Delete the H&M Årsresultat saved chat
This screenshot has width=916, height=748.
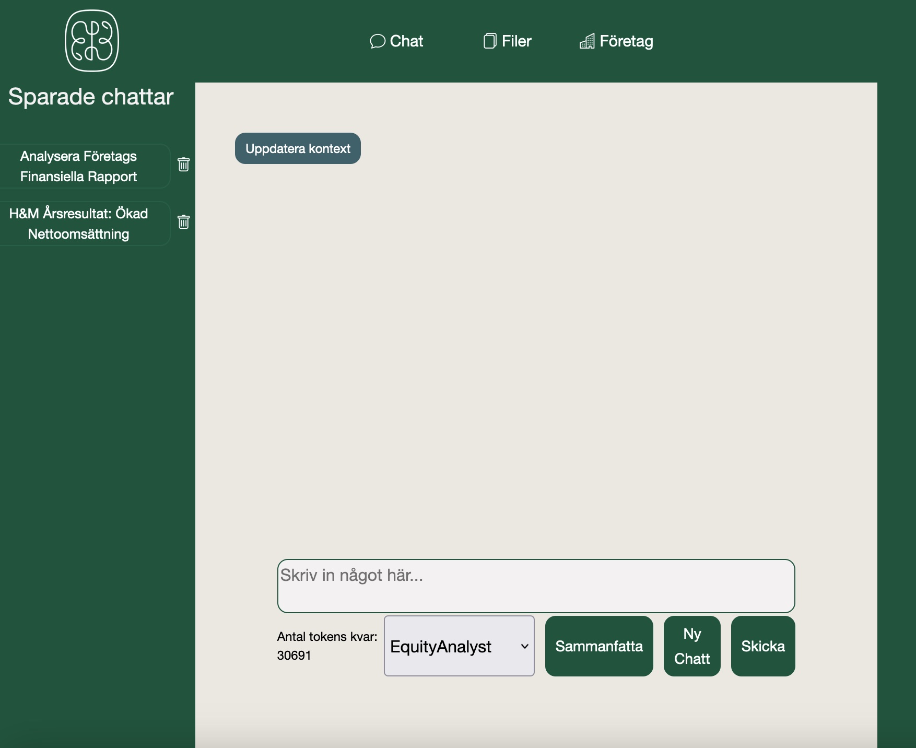pos(183,222)
